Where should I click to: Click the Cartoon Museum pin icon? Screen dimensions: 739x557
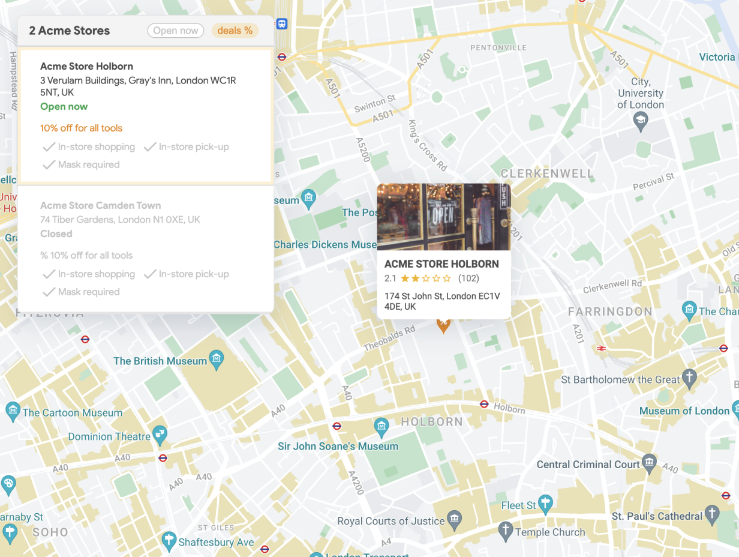point(12,411)
